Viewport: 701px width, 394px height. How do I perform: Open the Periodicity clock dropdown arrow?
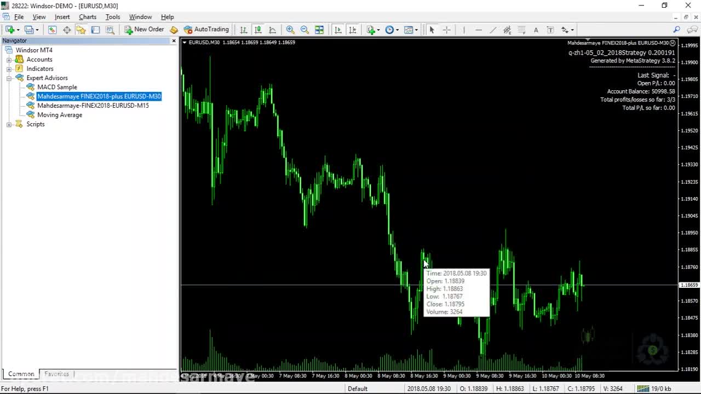397,30
